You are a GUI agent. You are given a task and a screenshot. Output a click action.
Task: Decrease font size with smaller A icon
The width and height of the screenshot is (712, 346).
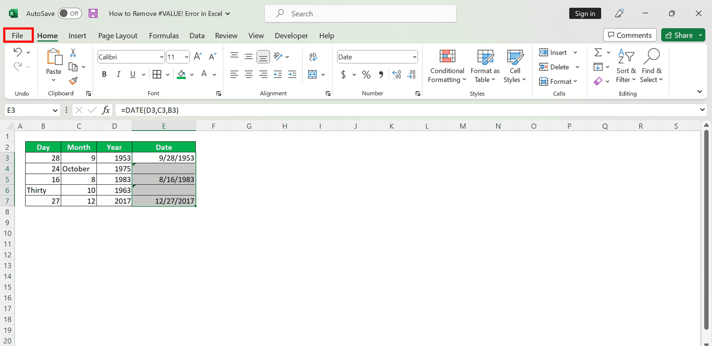pyautogui.click(x=213, y=57)
